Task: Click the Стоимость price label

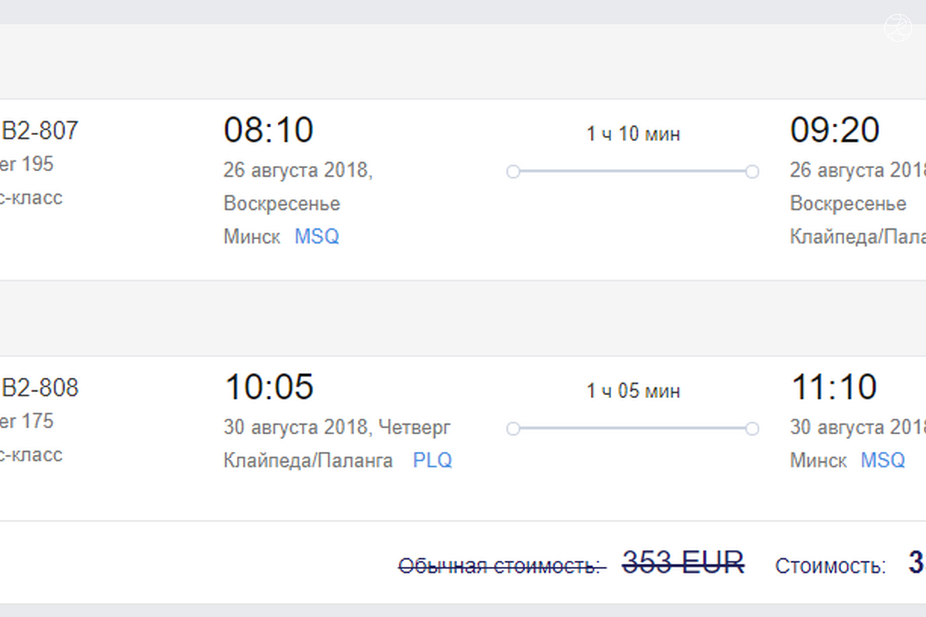Action: pyautogui.click(x=830, y=567)
